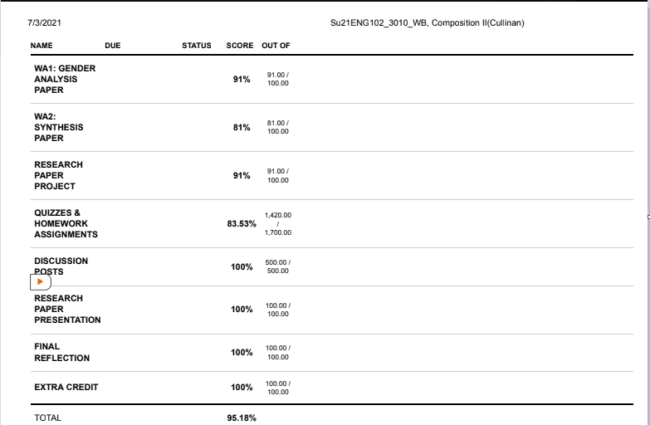Open the WA2: Synthesis Paper assignment
The height and width of the screenshot is (425, 650).
(x=58, y=127)
